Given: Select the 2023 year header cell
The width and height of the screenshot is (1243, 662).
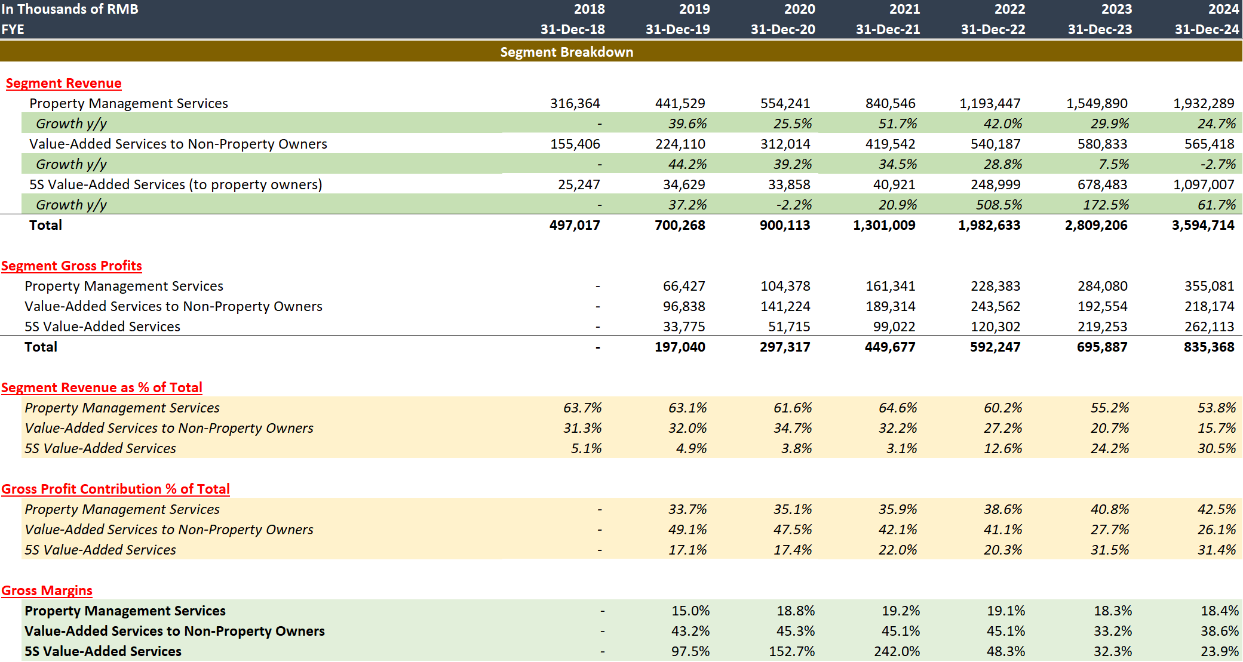Looking at the screenshot, I should click(1116, 10).
